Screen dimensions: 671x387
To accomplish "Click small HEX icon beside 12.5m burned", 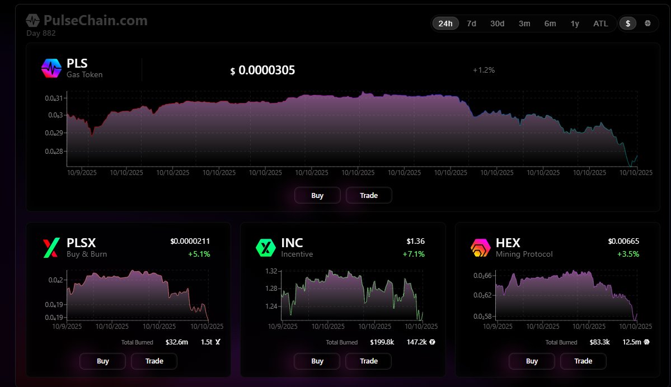I will pos(647,342).
